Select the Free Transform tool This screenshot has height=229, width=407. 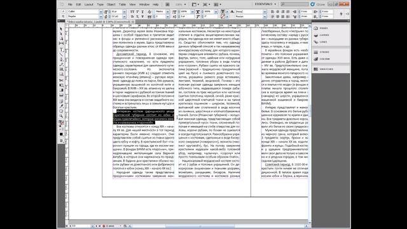[x=61, y=85]
